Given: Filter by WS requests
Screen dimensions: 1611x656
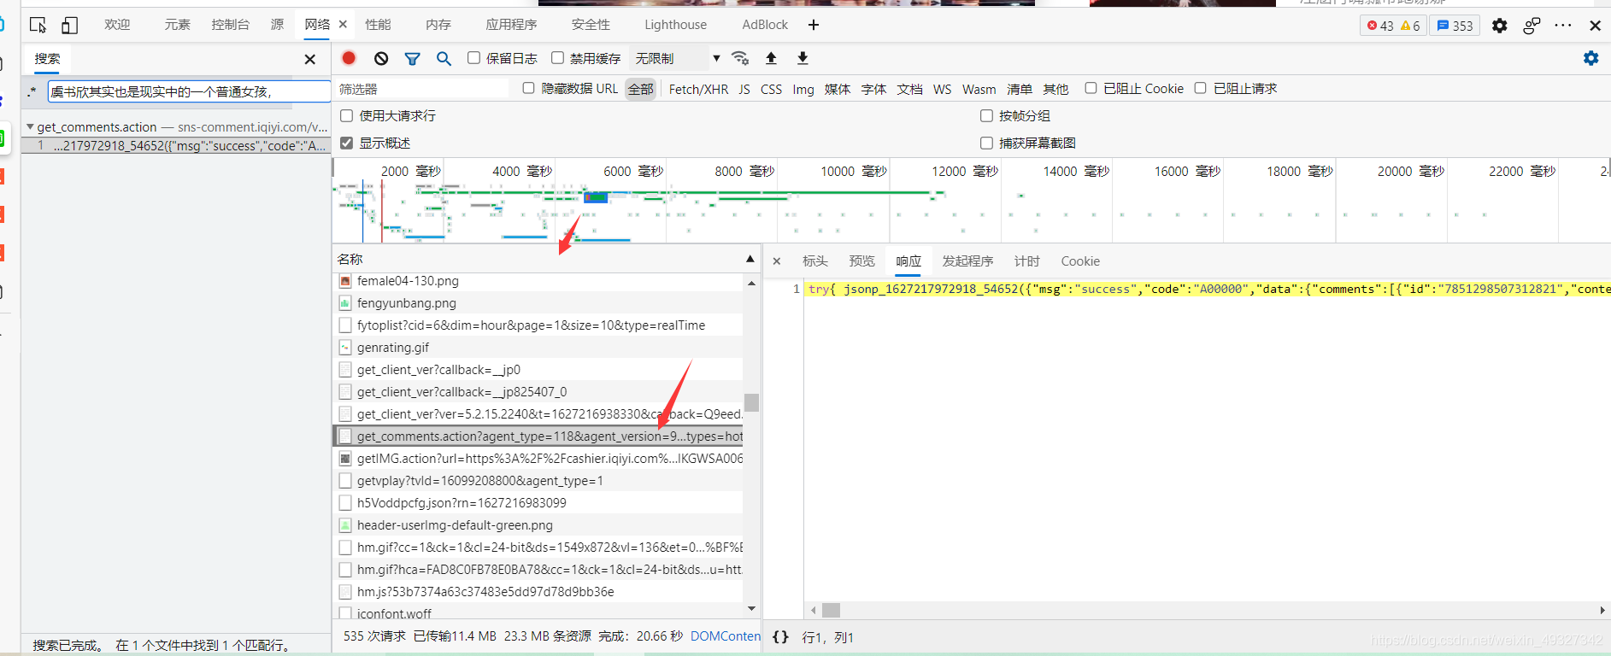Looking at the screenshot, I should click(x=942, y=89).
